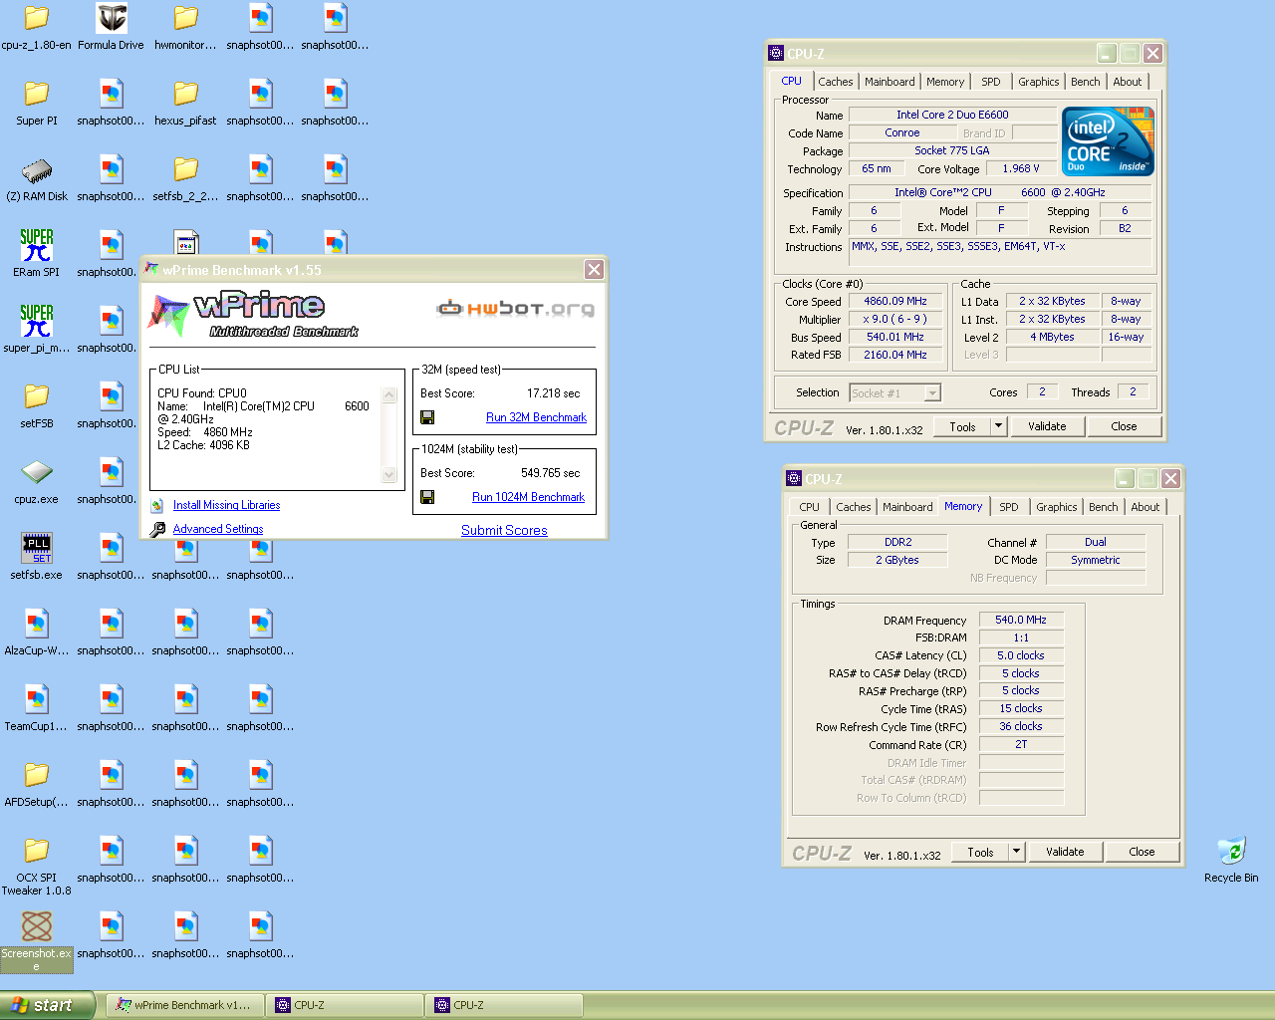Click Close button in upper CPU-Z
This screenshot has height=1020, width=1275.
(1124, 426)
